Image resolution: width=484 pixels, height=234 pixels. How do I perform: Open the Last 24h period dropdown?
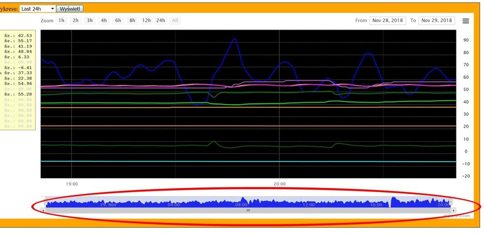pos(37,9)
